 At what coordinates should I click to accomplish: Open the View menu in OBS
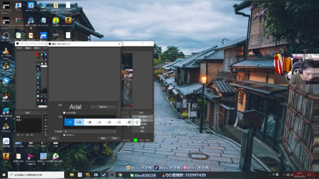point(37,48)
